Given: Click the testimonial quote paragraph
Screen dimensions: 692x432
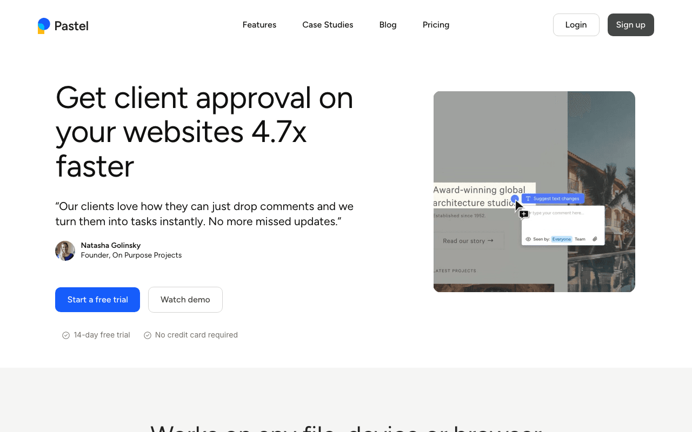Looking at the screenshot, I should [204, 214].
